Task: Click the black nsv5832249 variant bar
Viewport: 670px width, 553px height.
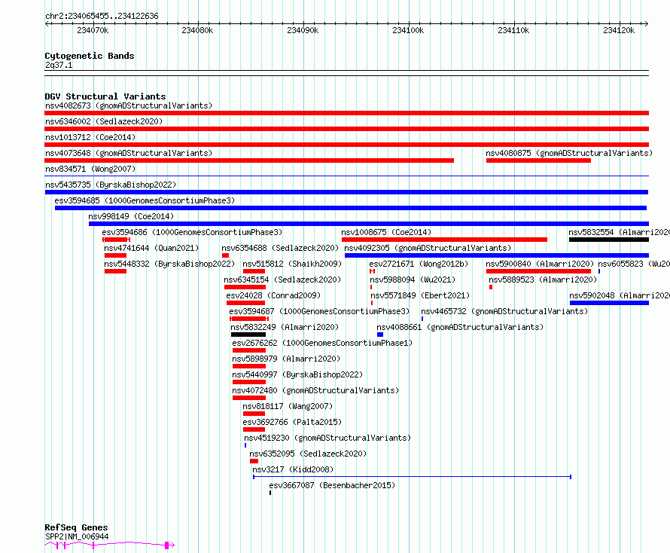Action: (x=248, y=335)
